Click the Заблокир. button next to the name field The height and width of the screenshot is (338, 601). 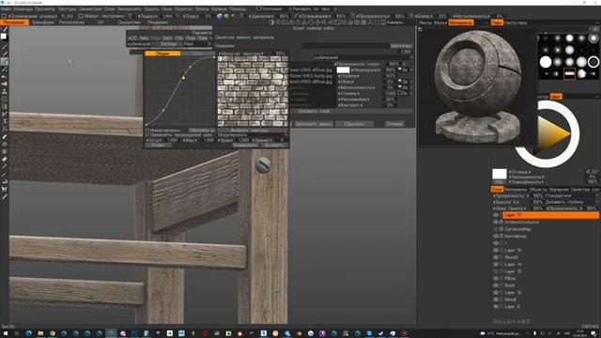[x=401, y=46]
